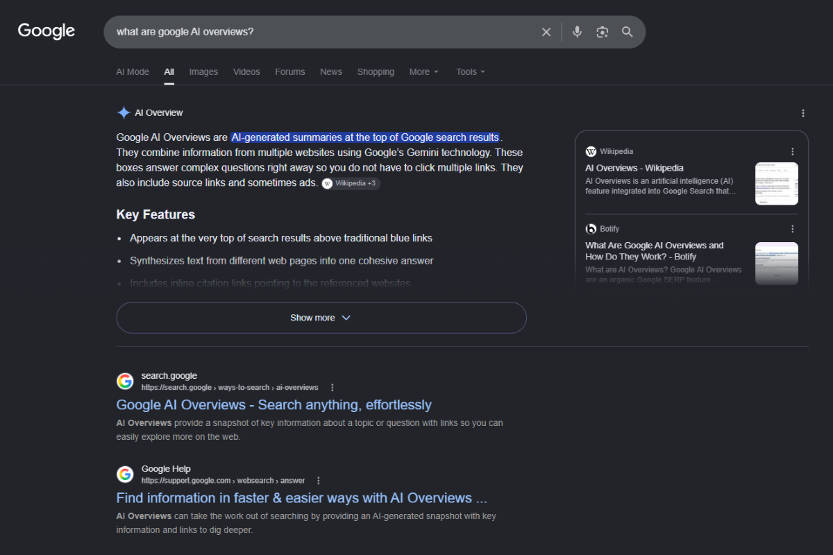The width and height of the screenshot is (833, 555).
Task: Open Google Lens image search icon
Action: (602, 32)
